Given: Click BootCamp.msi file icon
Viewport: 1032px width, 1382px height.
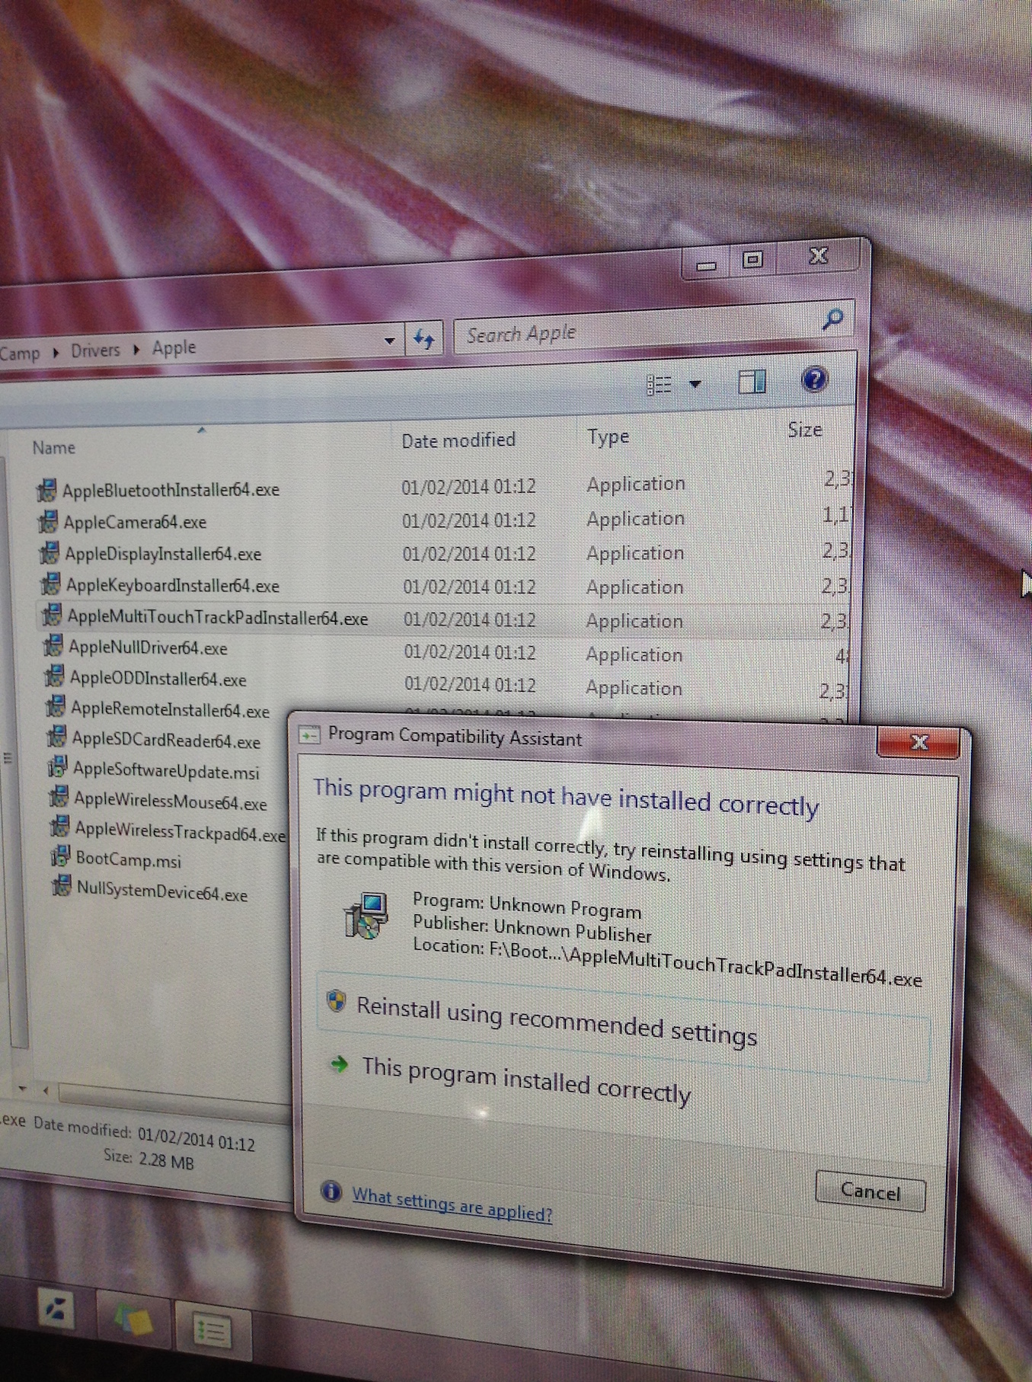Looking at the screenshot, I should [x=60, y=857].
